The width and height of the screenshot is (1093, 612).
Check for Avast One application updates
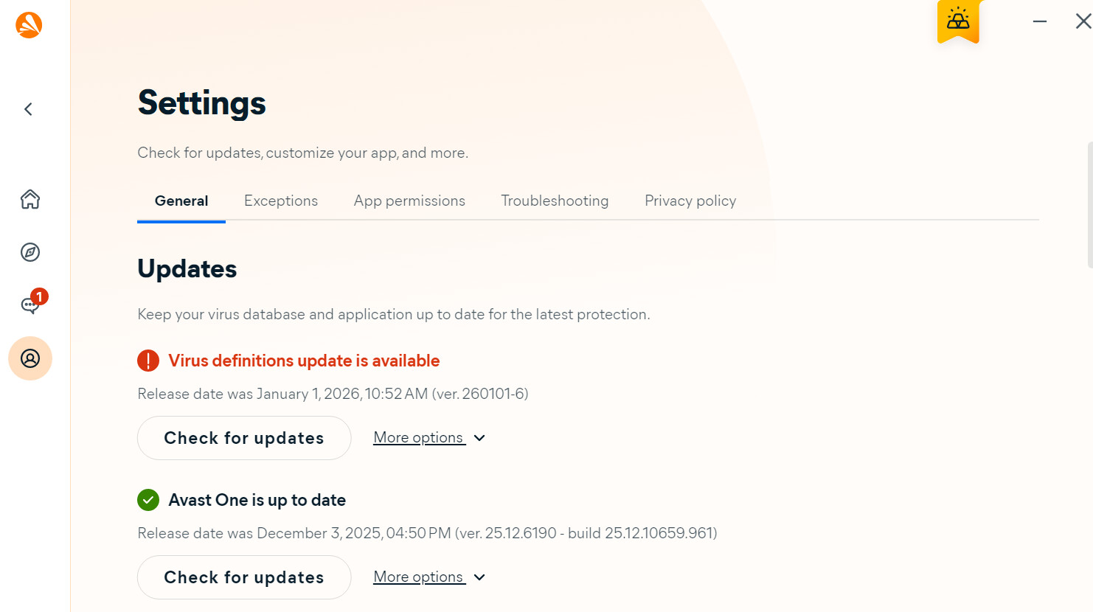[x=244, y=577]
